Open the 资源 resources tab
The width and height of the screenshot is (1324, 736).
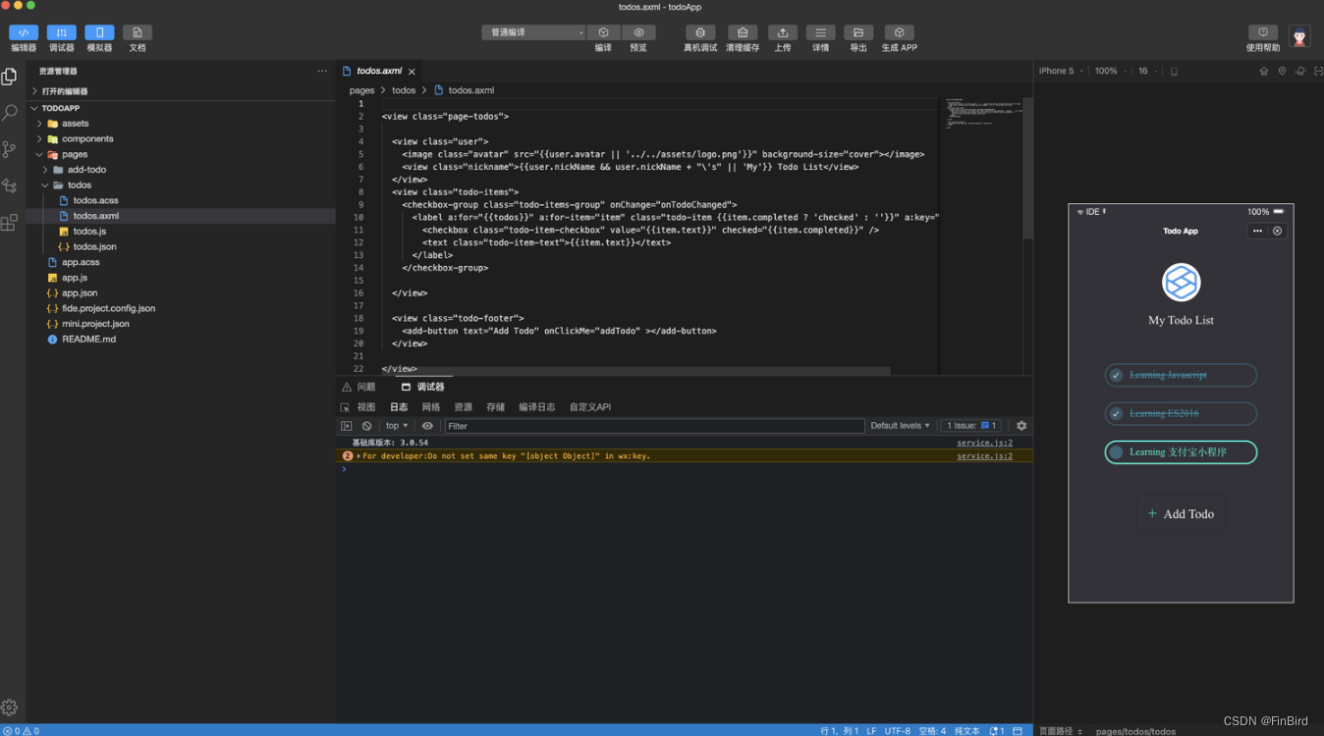[x=464, y=407]
